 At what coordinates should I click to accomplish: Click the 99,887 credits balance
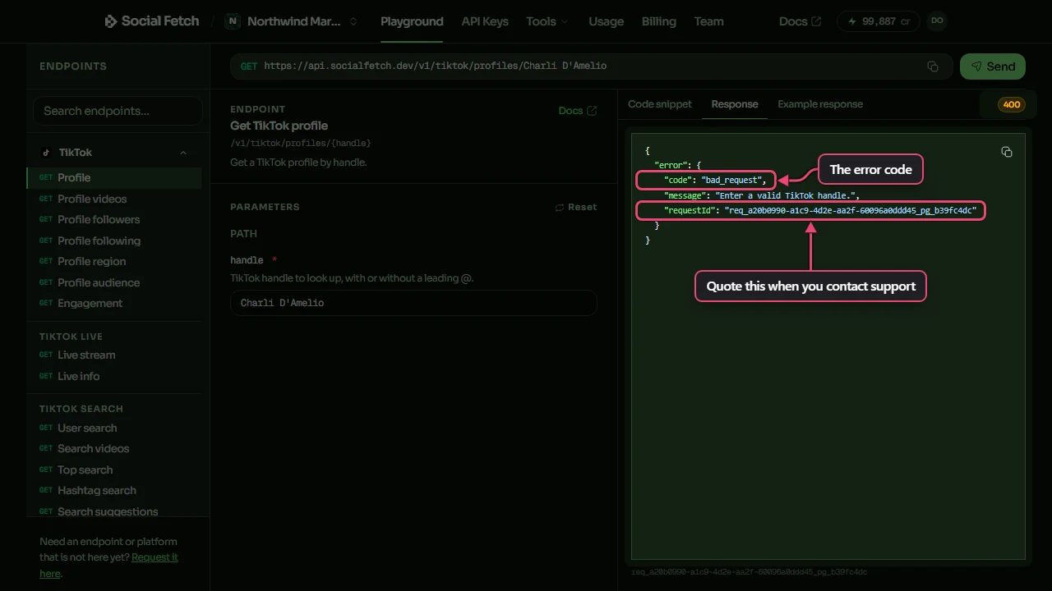pos(879,21)
